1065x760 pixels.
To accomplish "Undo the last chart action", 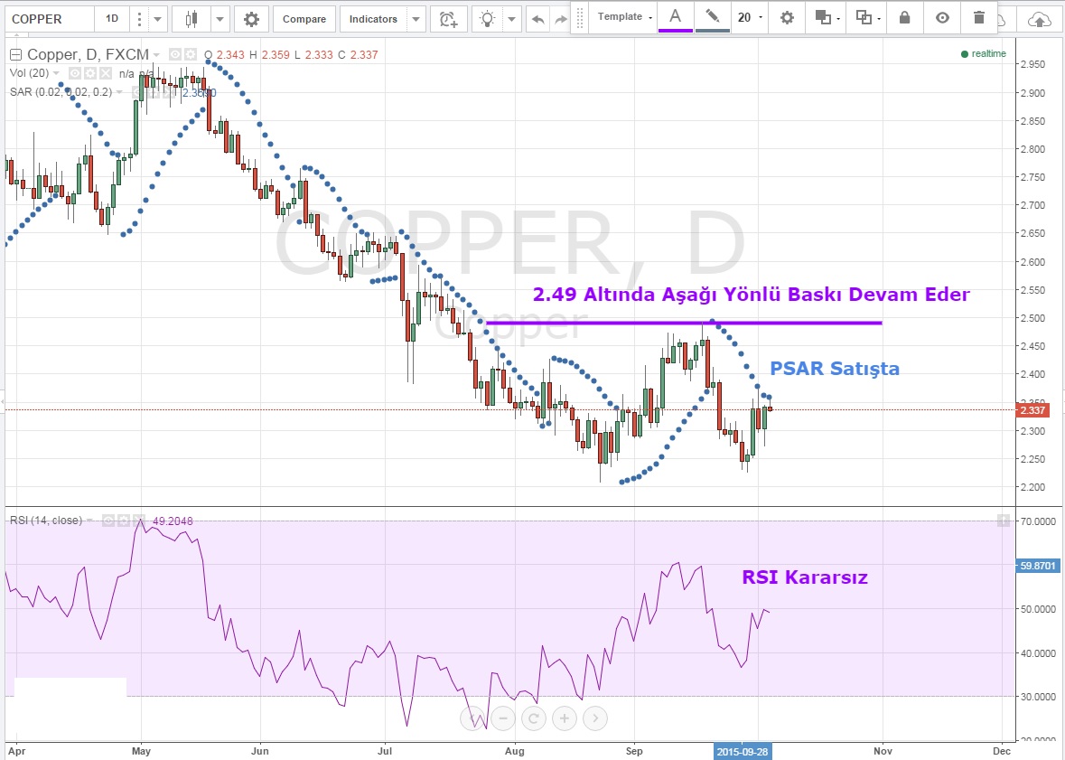I will (538, 18).
